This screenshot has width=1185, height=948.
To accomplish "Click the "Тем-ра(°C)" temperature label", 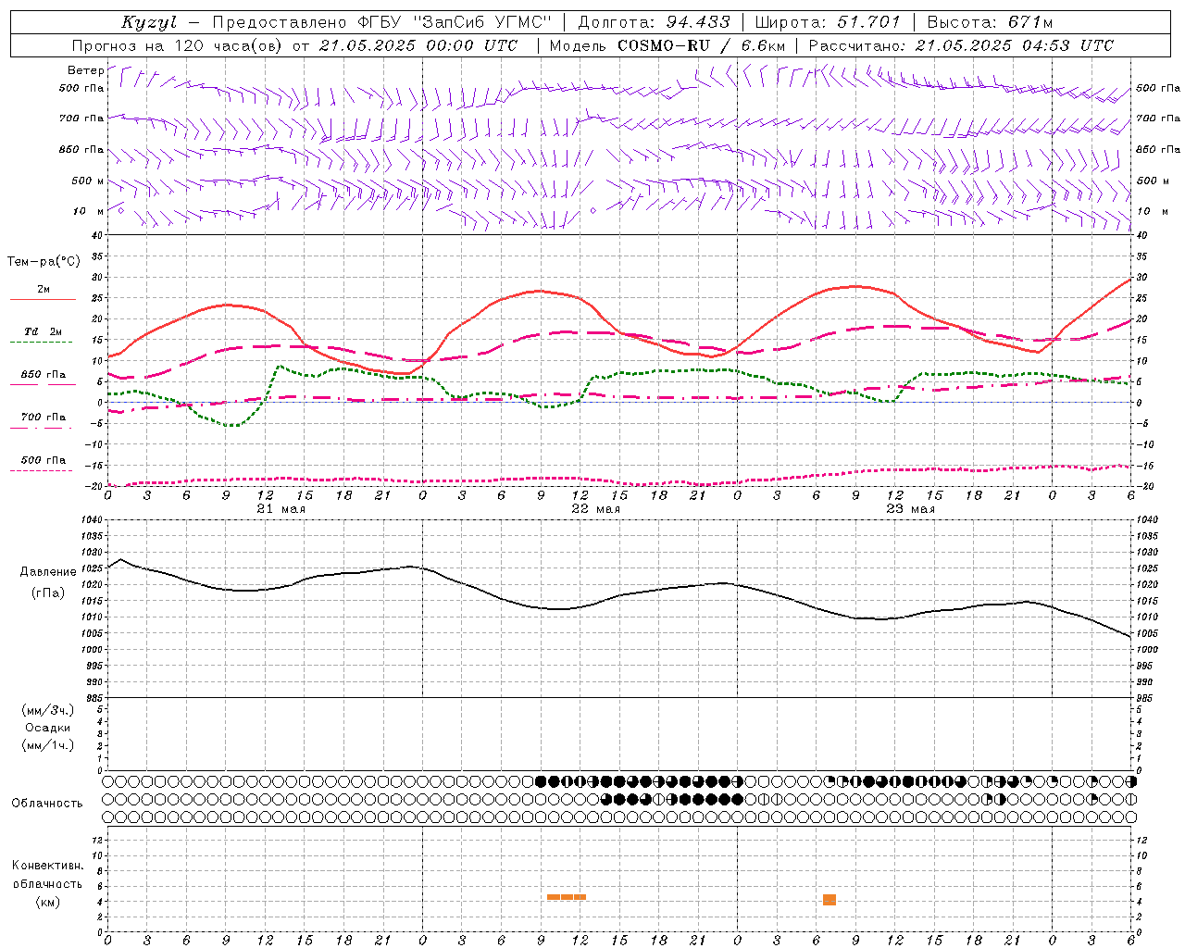I will point(44,262).
